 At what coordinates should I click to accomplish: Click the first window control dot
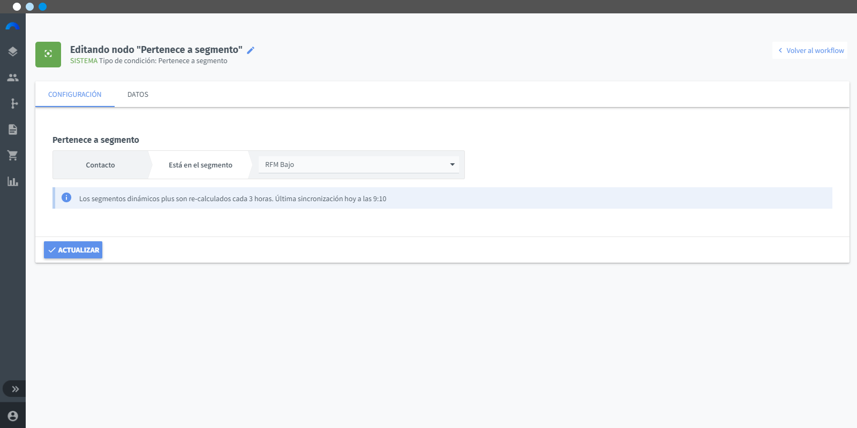click(x=17, y=6)
